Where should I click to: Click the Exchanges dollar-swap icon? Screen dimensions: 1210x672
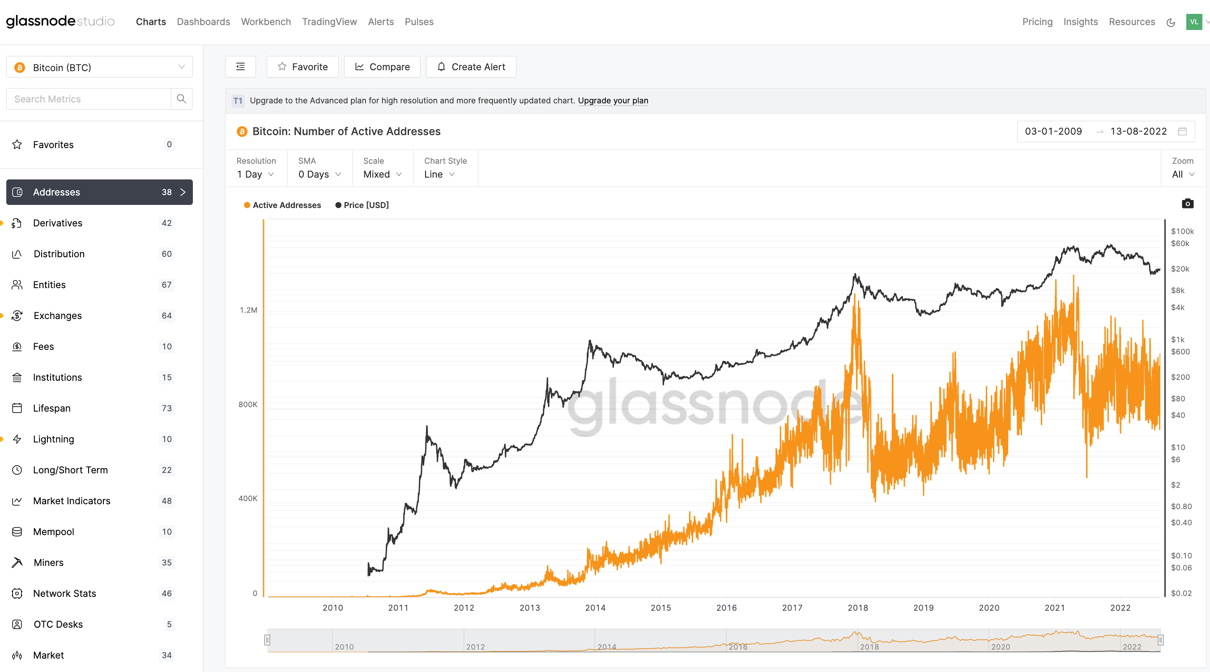pyautogui.click(x=17, y=315)
